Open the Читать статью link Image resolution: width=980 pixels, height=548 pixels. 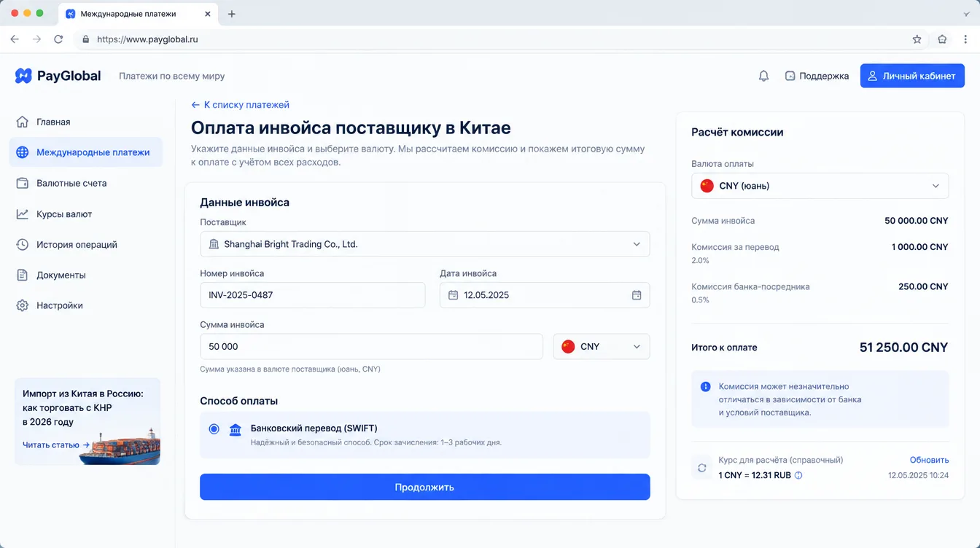coord(56,445)
